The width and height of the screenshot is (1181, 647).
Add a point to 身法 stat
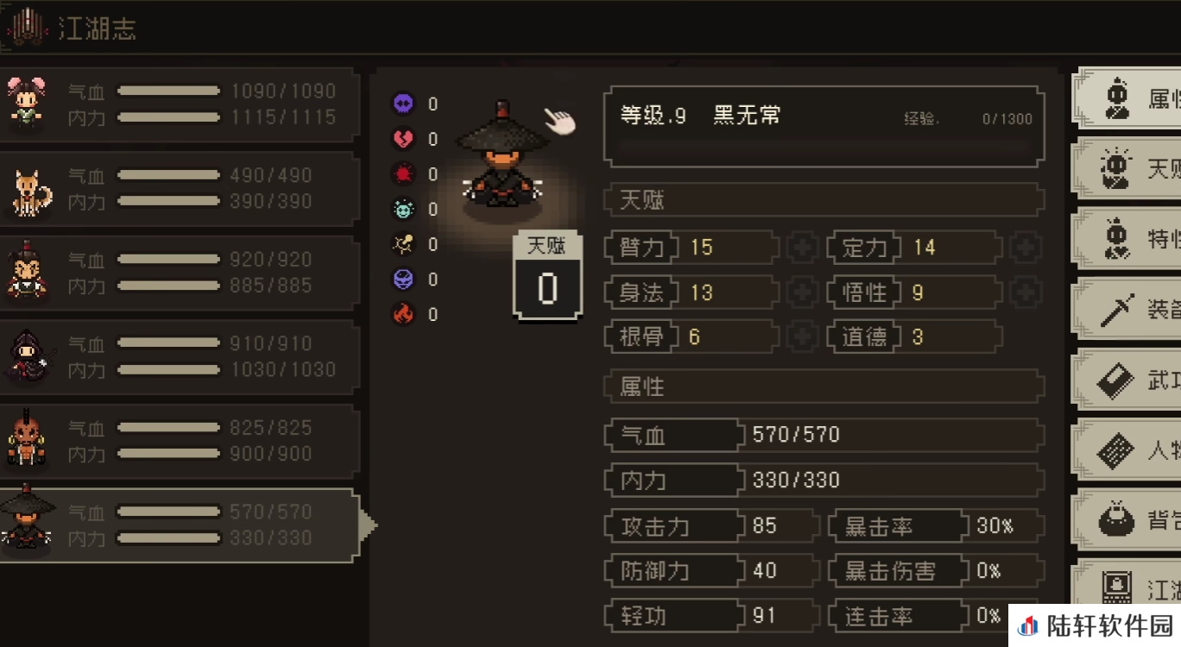802,292
